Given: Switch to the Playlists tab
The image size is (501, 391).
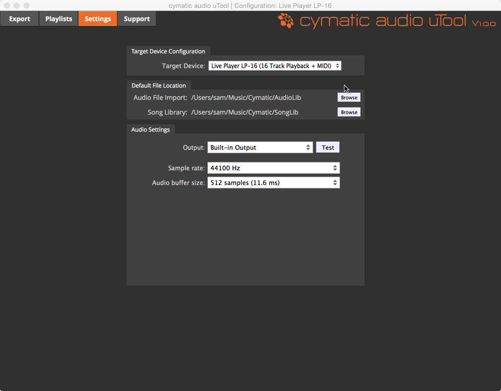Looking at the screenshot, I should (59, 19).
